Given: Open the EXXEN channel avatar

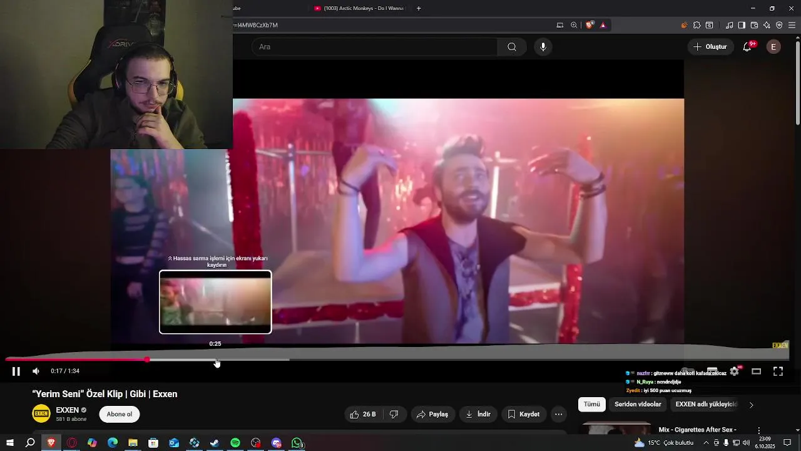Looking at the screenshot, I should [41, 414].
